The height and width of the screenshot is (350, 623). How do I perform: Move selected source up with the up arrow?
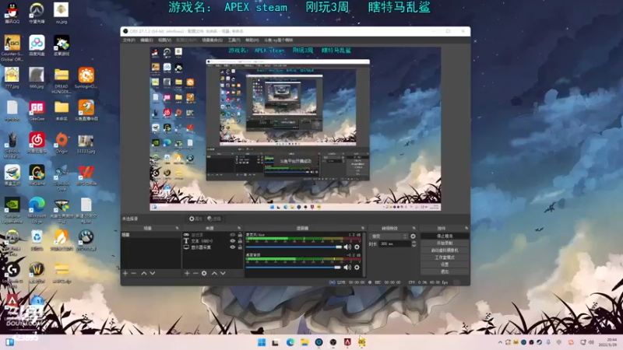pos(214,274)
